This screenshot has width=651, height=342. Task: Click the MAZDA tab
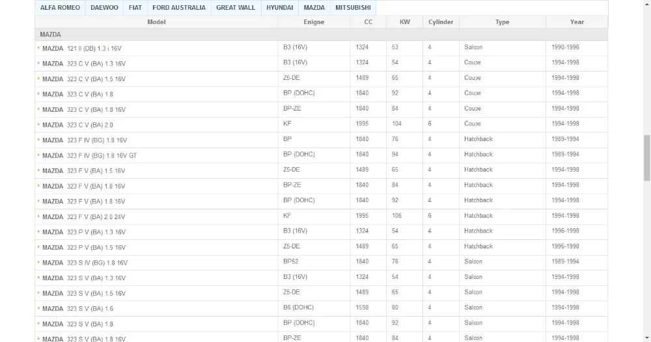pos(314,8)
